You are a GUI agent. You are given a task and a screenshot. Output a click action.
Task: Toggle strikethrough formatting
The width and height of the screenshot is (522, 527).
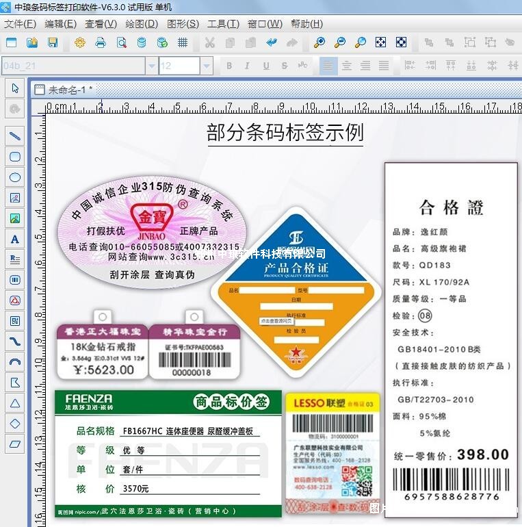pyautogui.click(x=285, y=66)
